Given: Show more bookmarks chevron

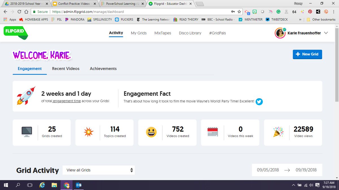Looking at the screenshot, I should click(x=300, y=19).
